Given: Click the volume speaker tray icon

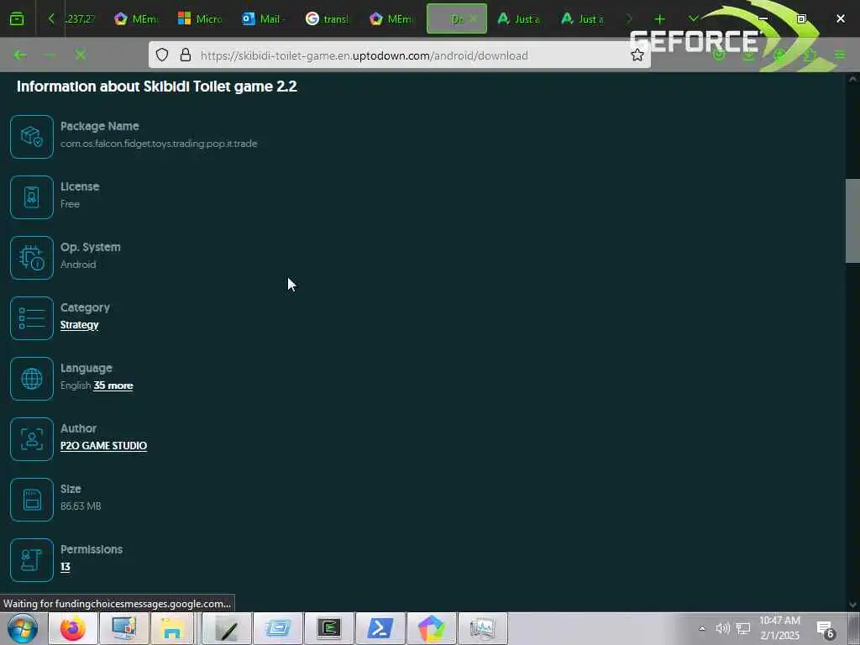Looking at the screenshot, I should pyautogui.click(x=723, y=628).
